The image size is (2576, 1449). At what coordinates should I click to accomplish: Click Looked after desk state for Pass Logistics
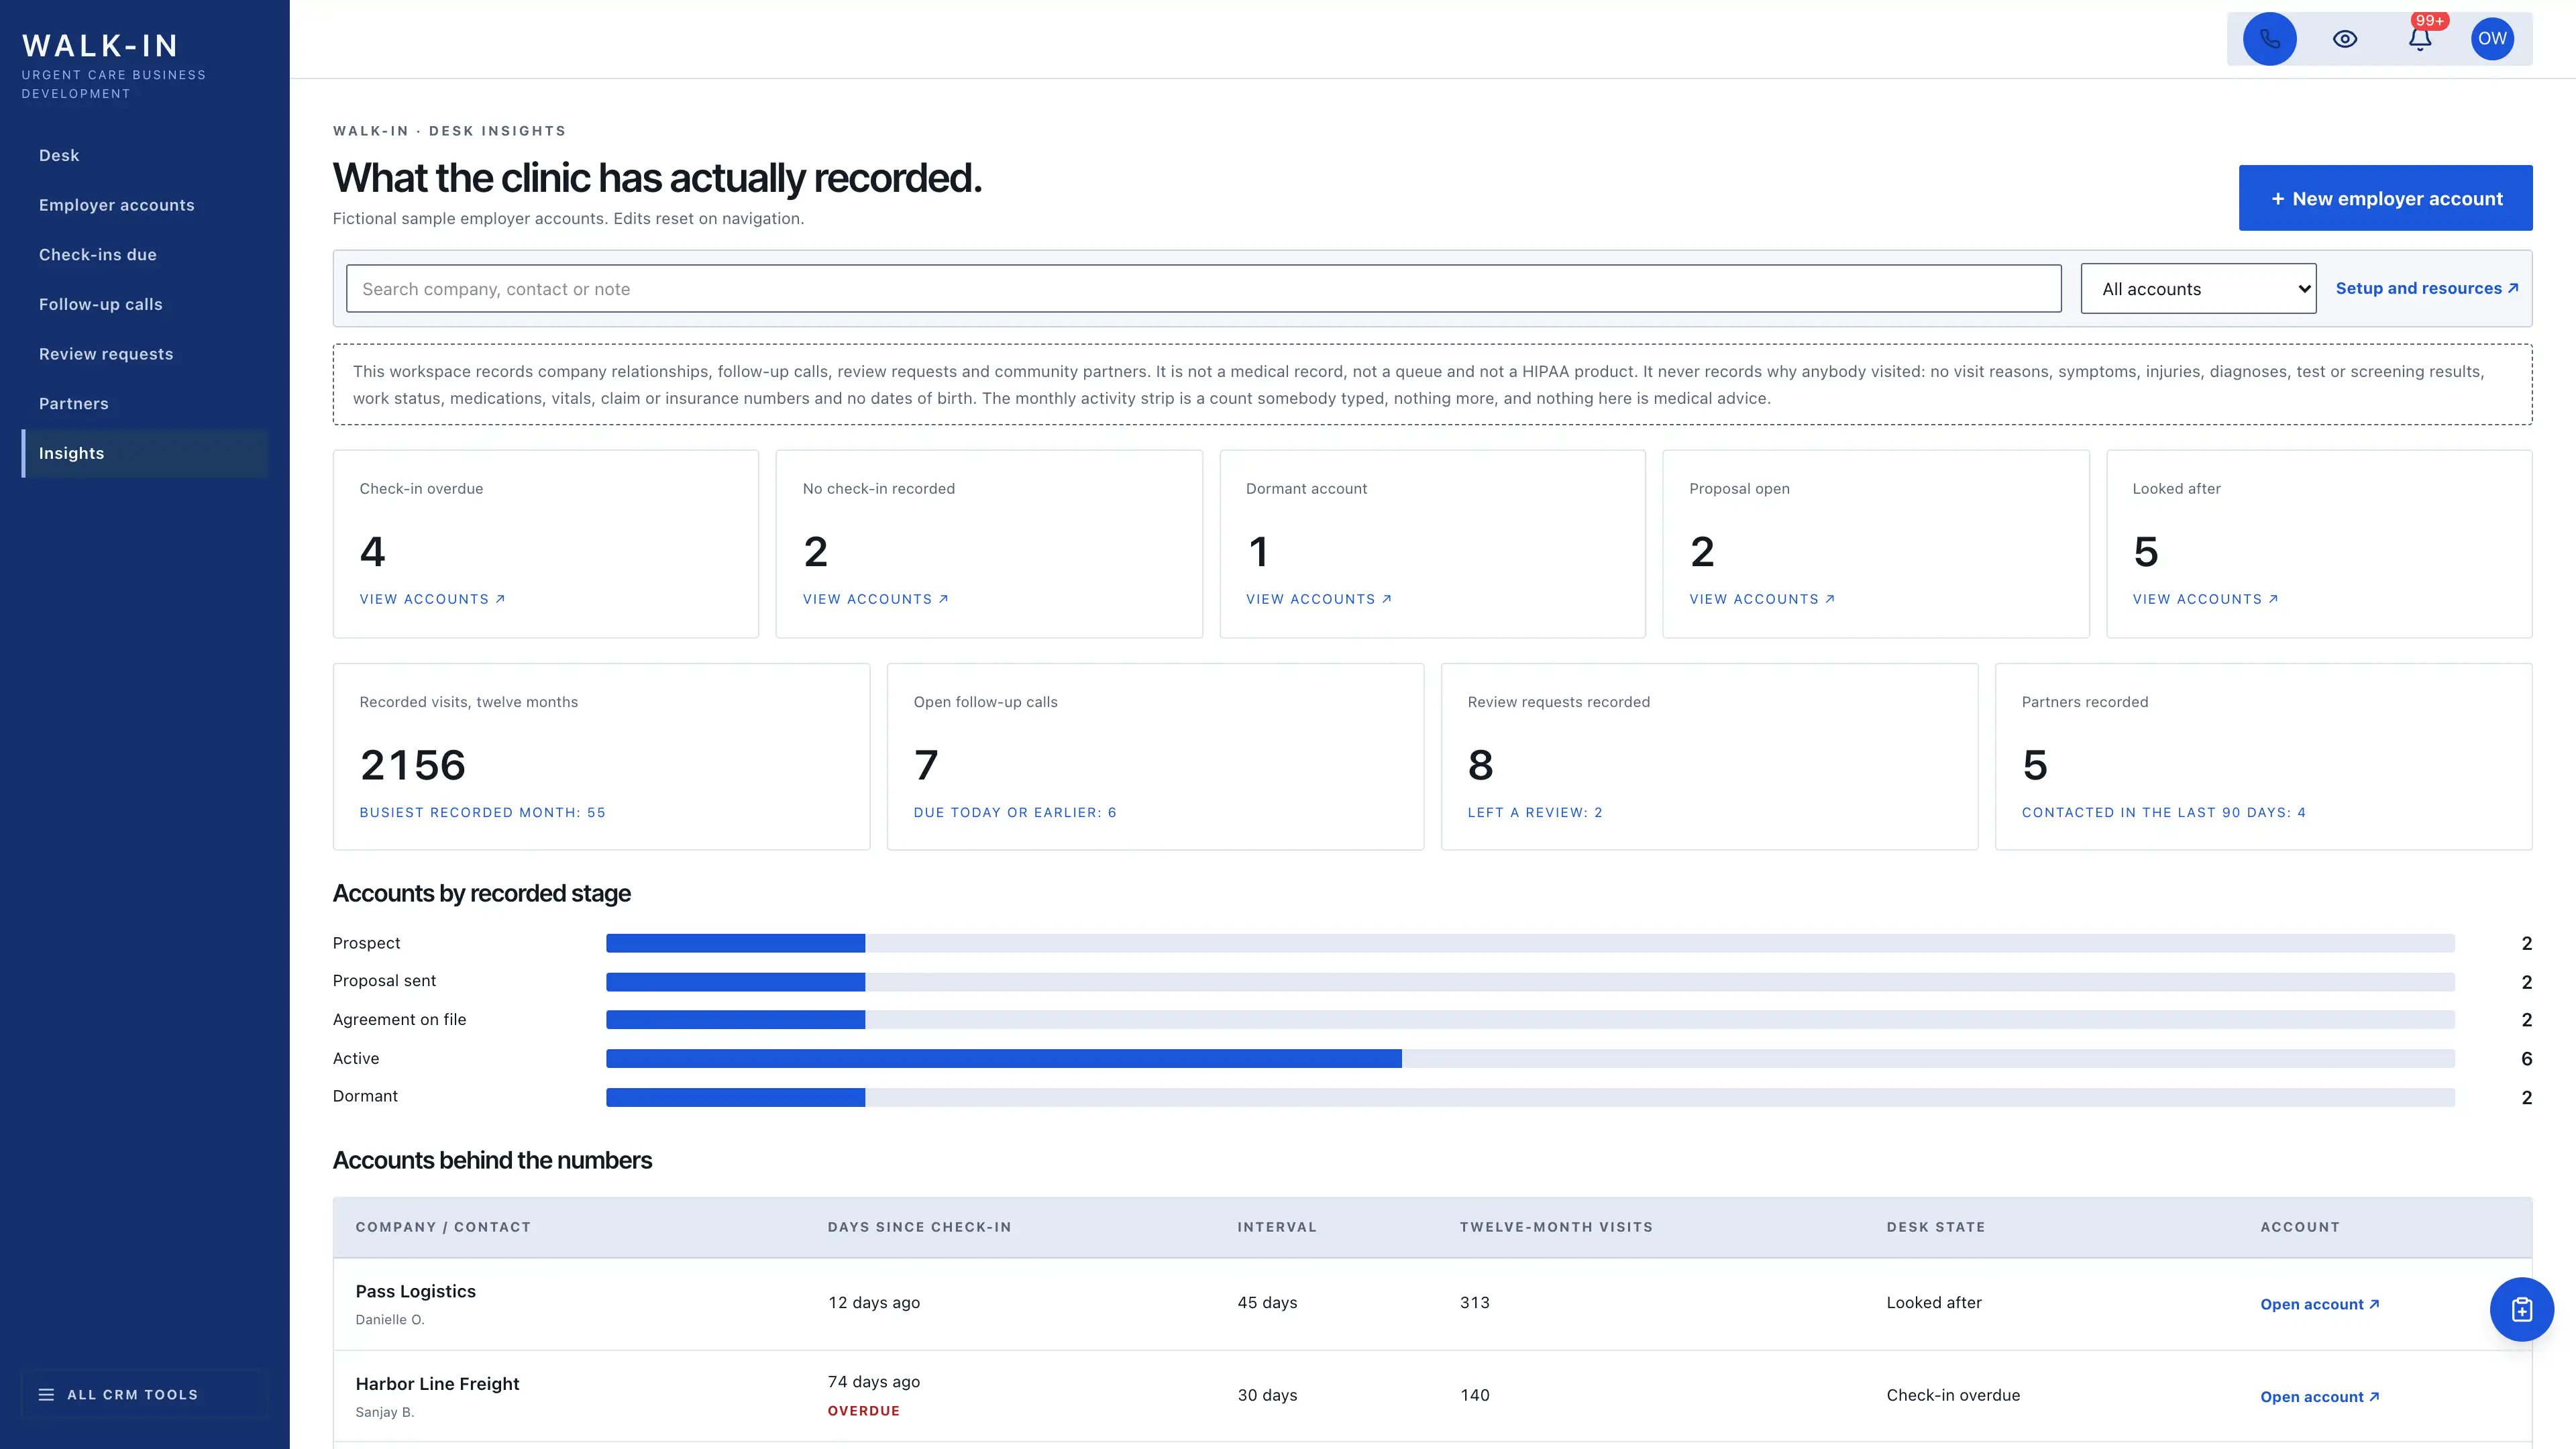coord(1934,1302)
